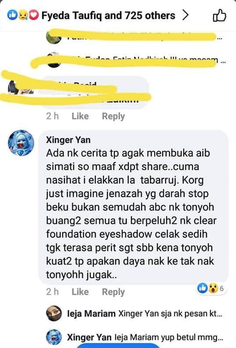The image size is (236, 348).
Task: Open Xinger Yan's comment text bubble
Action: coord(133,207)
